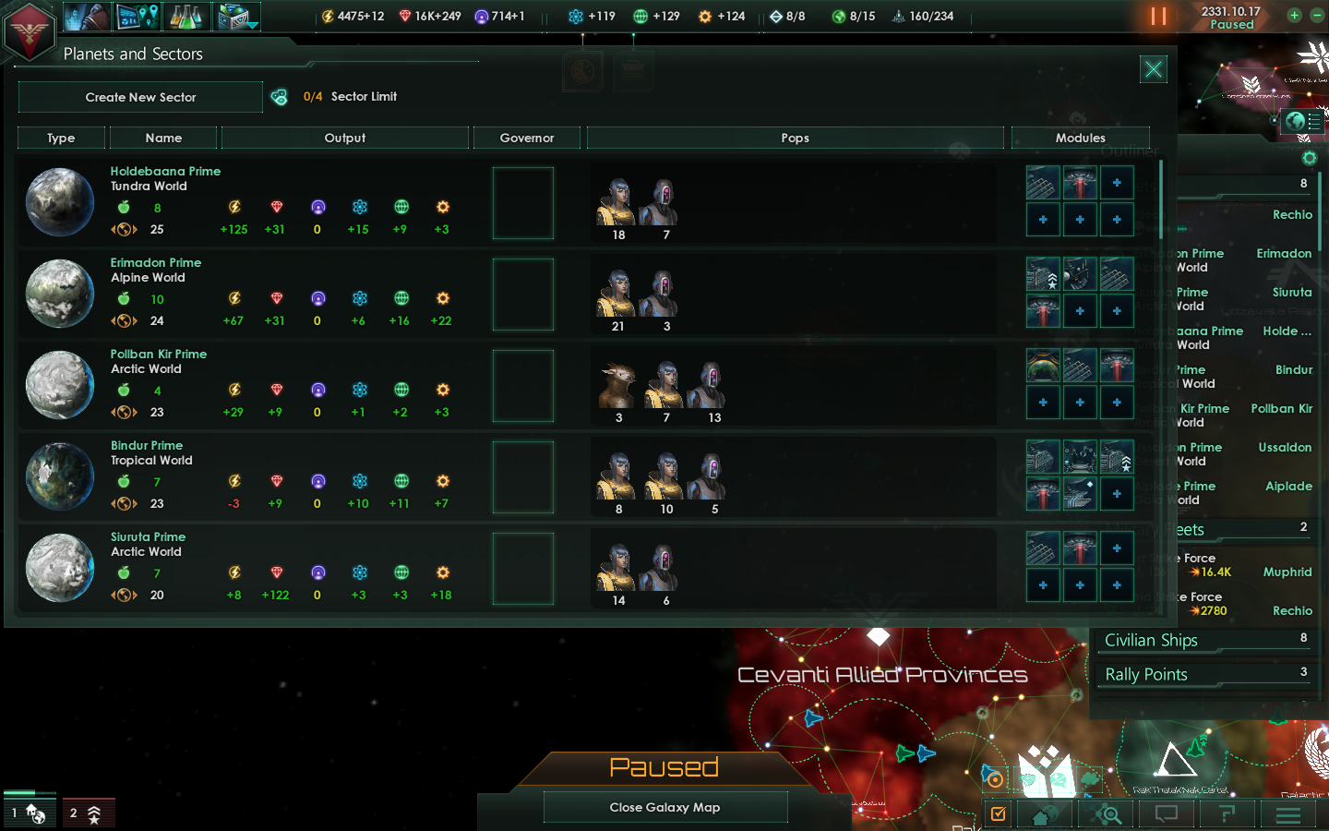Sort planets by Pops column
This screenshot has width=1329, height=831.
pos(795,138)
